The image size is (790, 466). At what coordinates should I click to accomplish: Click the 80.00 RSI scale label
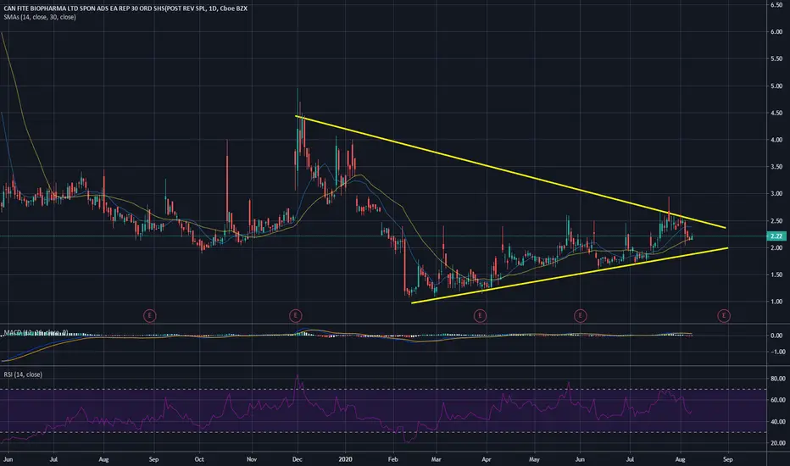[777, 379]
